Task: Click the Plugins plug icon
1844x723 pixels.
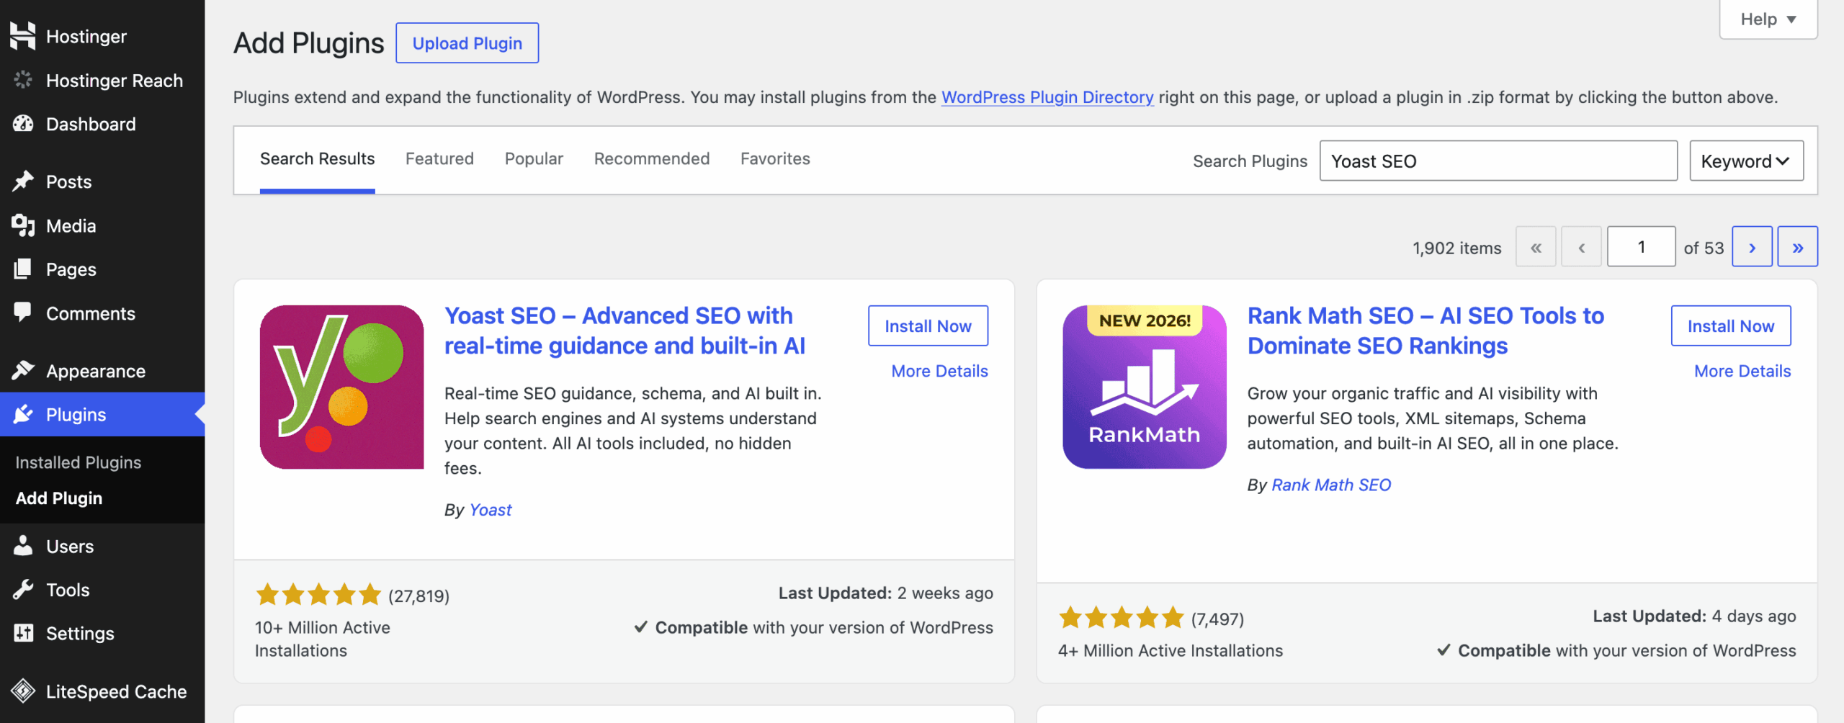Action: pyautogui.click(x=23, y=414)
